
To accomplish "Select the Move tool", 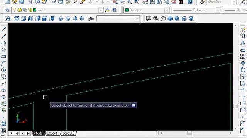I will click(x=243, y=63).
